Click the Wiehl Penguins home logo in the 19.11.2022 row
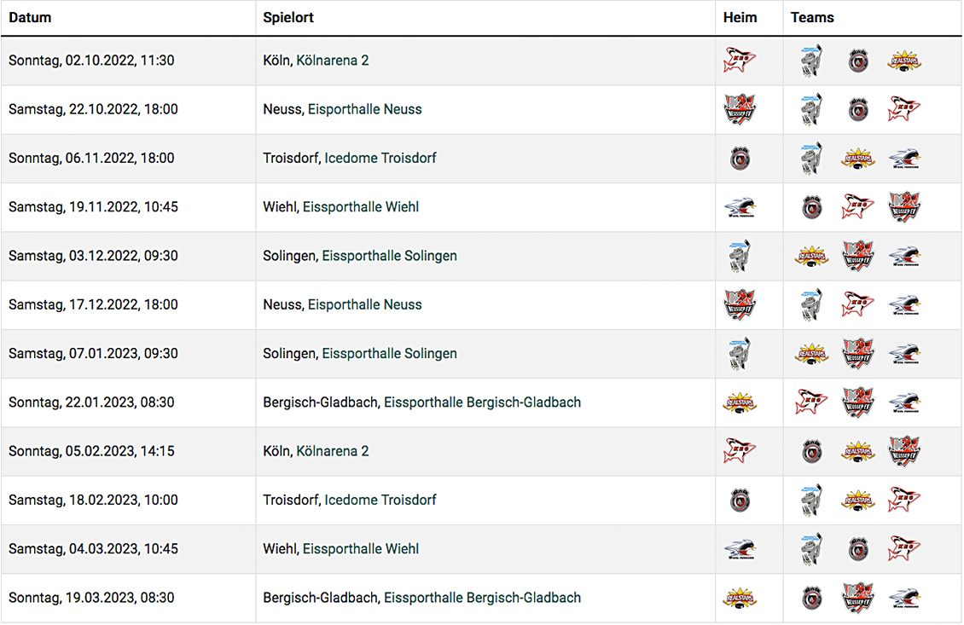This screenshot has width=964, height=625. (x=740, y=207)
